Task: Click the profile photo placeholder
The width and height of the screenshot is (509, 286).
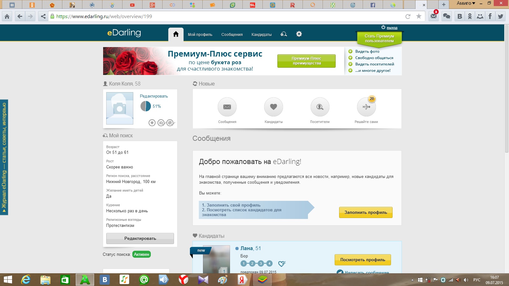Action: tap(120, 108)
